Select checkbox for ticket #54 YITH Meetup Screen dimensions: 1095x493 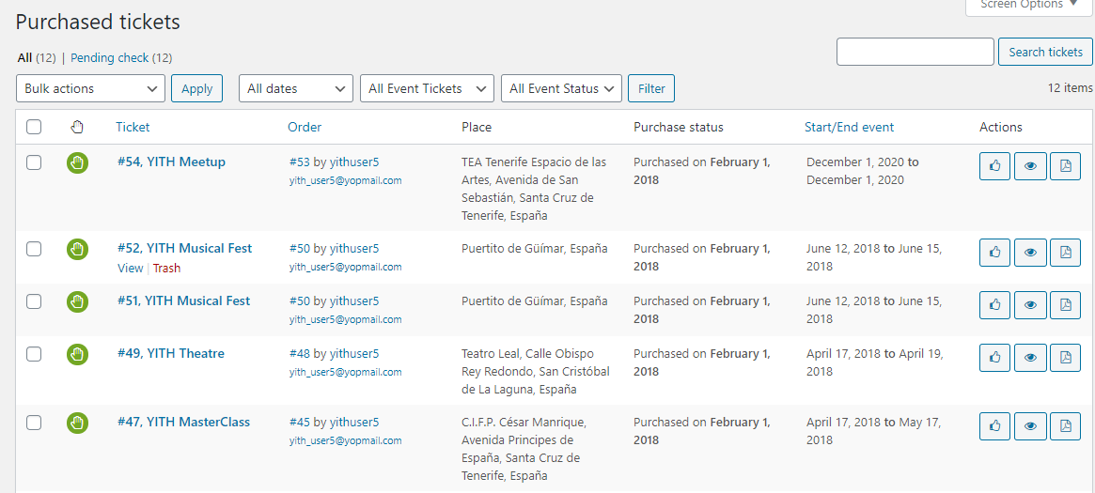(x=34, y=162)
